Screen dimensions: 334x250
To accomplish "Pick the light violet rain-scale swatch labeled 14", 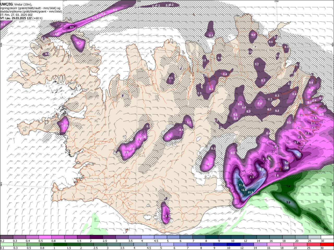I will point(260,245).
